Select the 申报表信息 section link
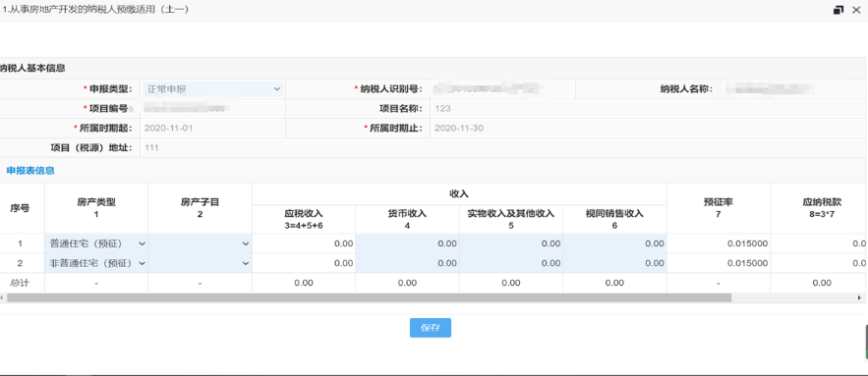The width and height of the screenshot is (868, 376). (x=30, y=171)
